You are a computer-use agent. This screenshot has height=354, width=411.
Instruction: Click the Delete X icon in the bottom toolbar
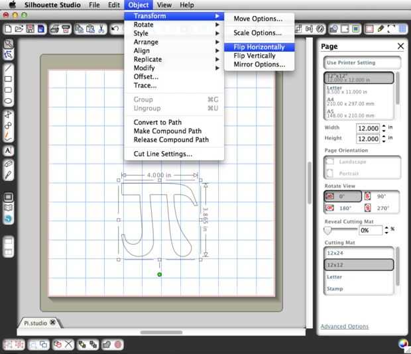tap(69, 344)
